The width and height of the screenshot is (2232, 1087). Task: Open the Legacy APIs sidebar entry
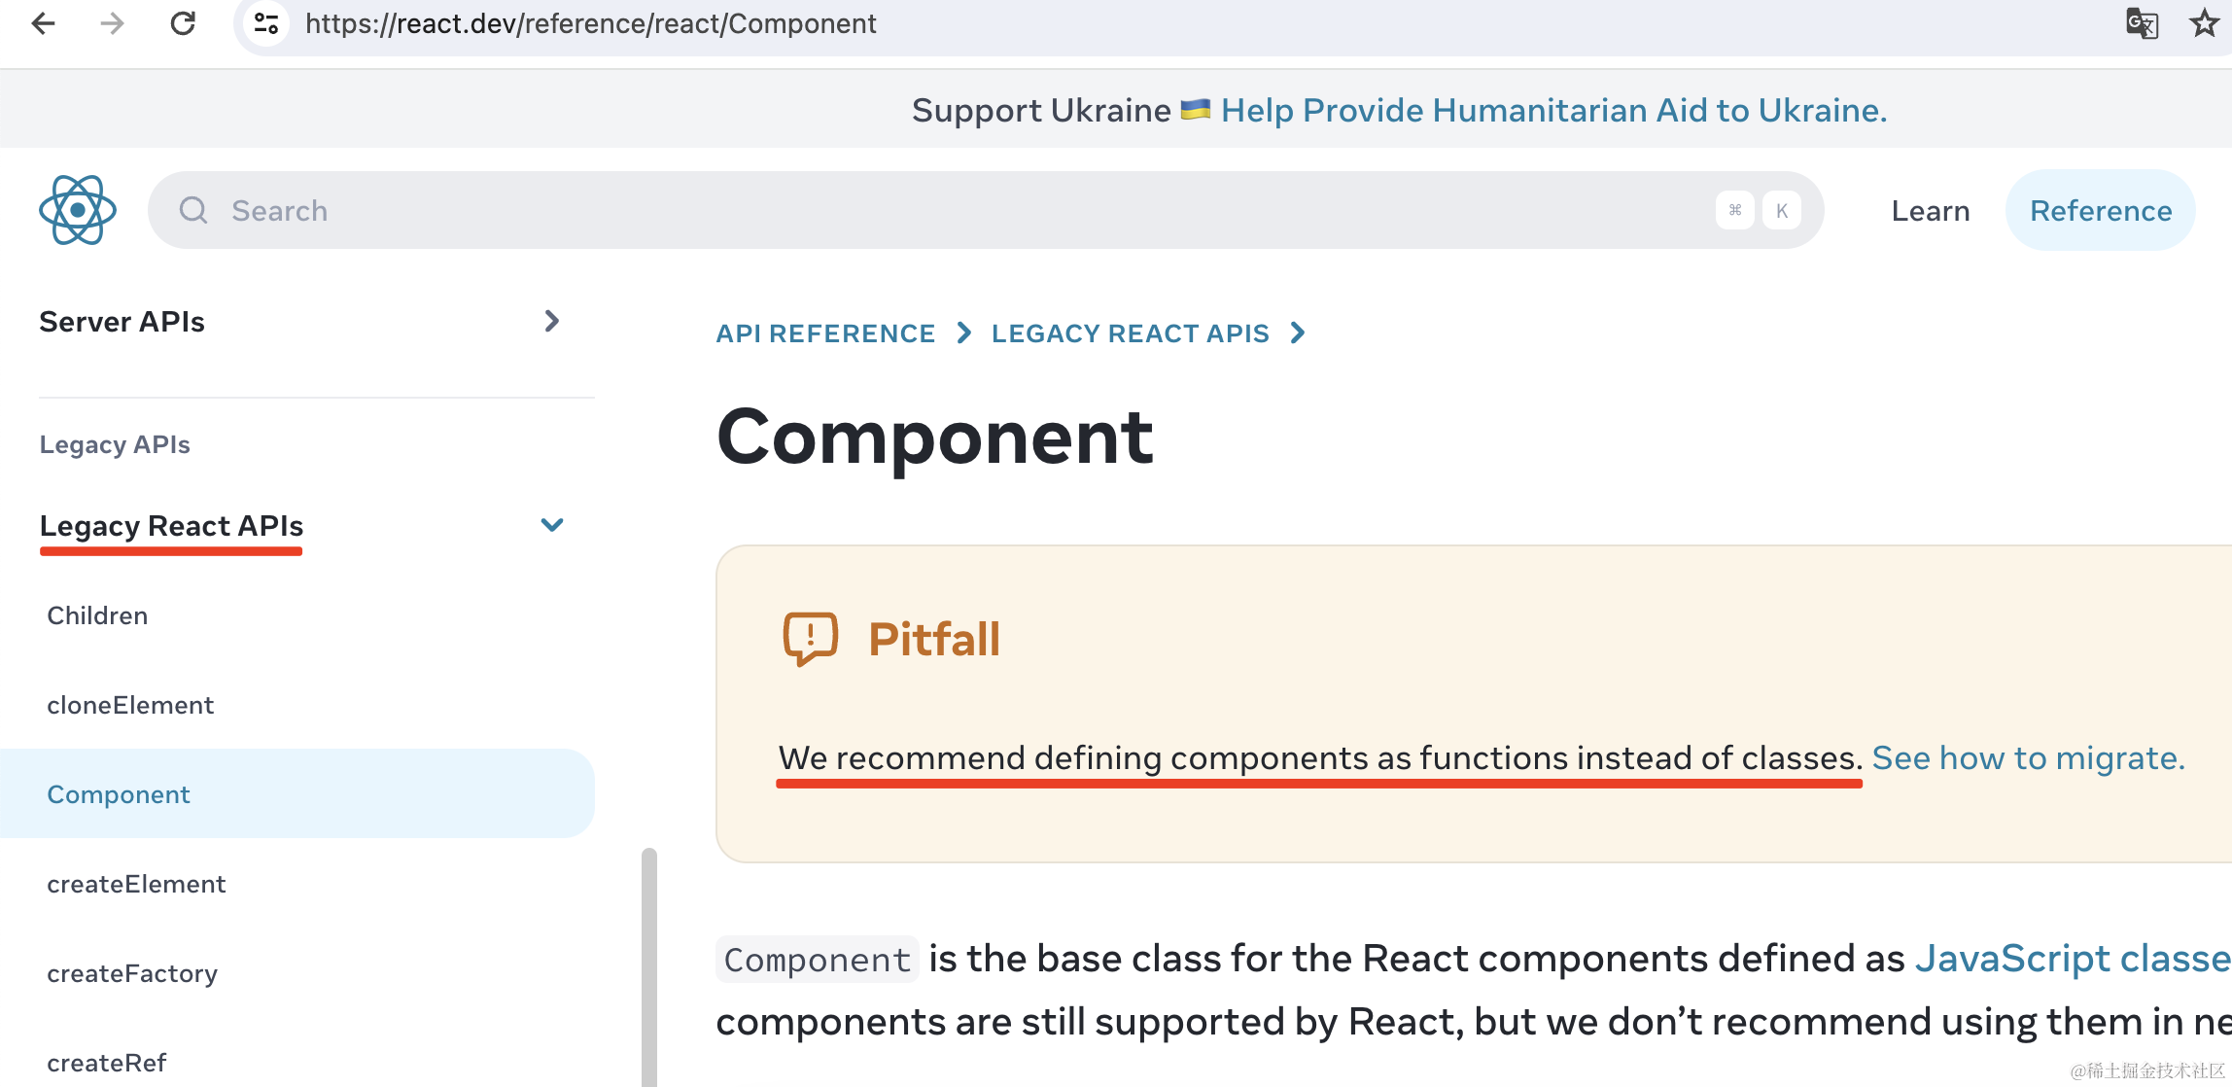[115, 443]
